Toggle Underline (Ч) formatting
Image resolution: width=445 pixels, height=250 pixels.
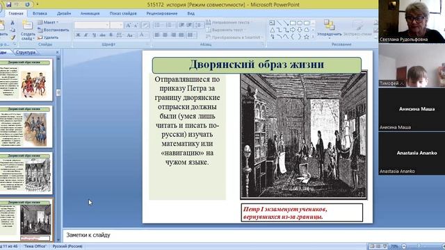tap(94, 35)
